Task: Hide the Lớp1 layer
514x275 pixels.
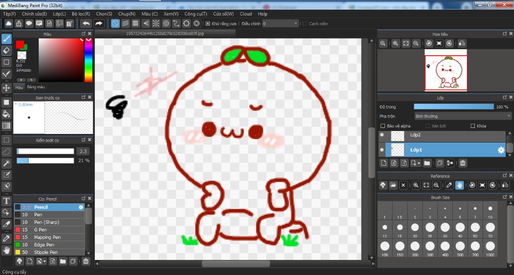Action: click(x=382, y=150)
